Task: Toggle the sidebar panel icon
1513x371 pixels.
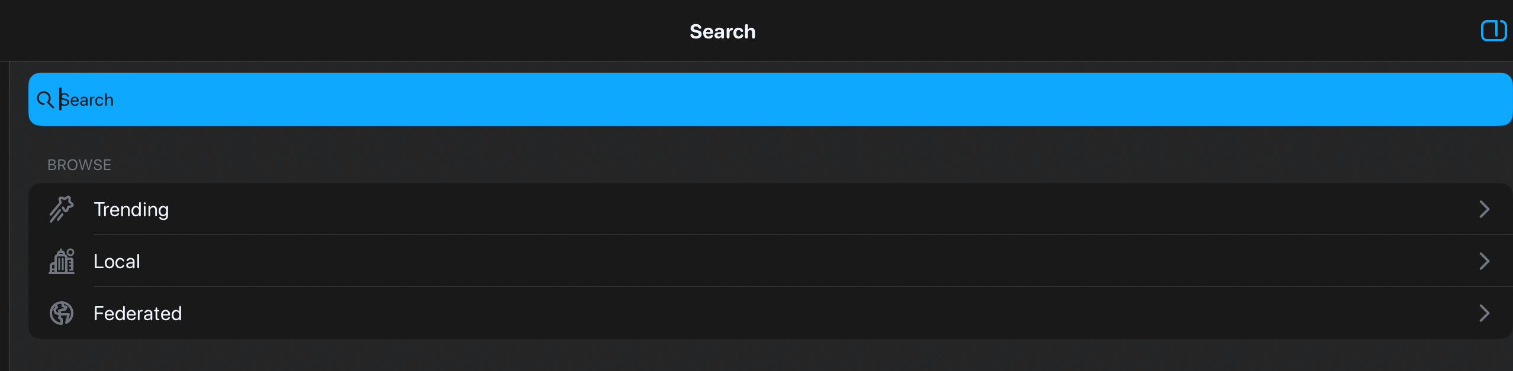Action: [x=1493, y=31]
